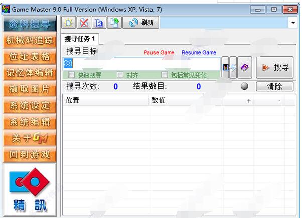This screenshot has height=218, width=302.
Task: Click the lightning bolt quick icon
Action: pyautogui.click(x=233, y=67)
